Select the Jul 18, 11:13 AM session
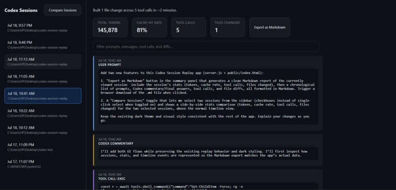 pyautogui.click(x=43, y=61)
